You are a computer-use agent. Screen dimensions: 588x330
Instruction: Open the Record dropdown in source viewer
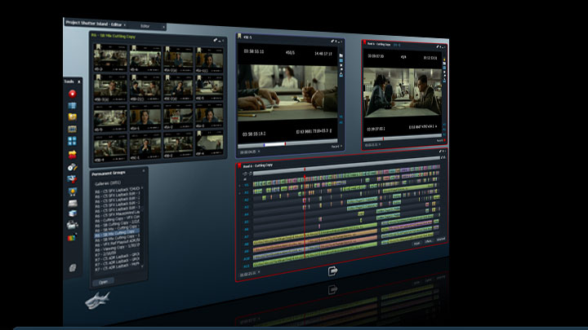(336, 147)
